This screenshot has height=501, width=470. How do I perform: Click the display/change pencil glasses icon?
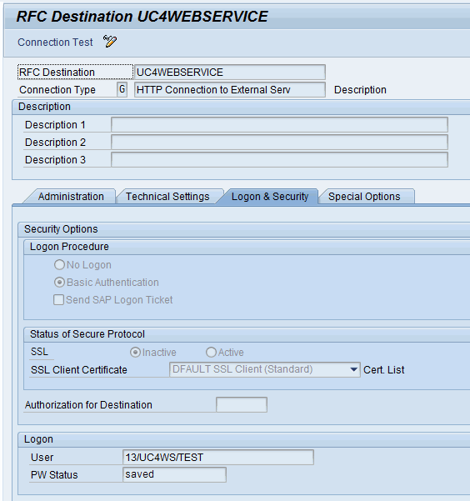(110, 42)
